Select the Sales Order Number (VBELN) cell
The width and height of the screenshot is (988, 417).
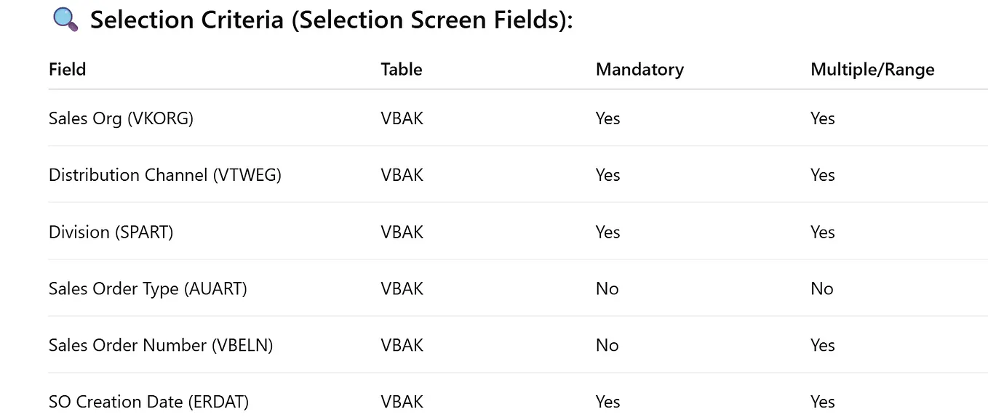(x=160, y=346)
